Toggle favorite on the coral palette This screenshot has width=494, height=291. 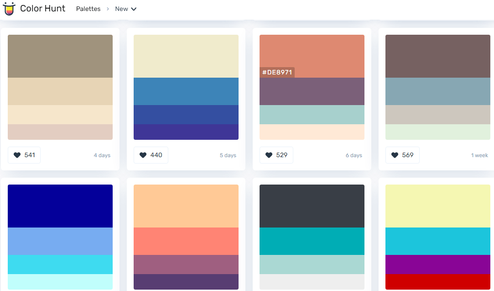click(269, 155)
